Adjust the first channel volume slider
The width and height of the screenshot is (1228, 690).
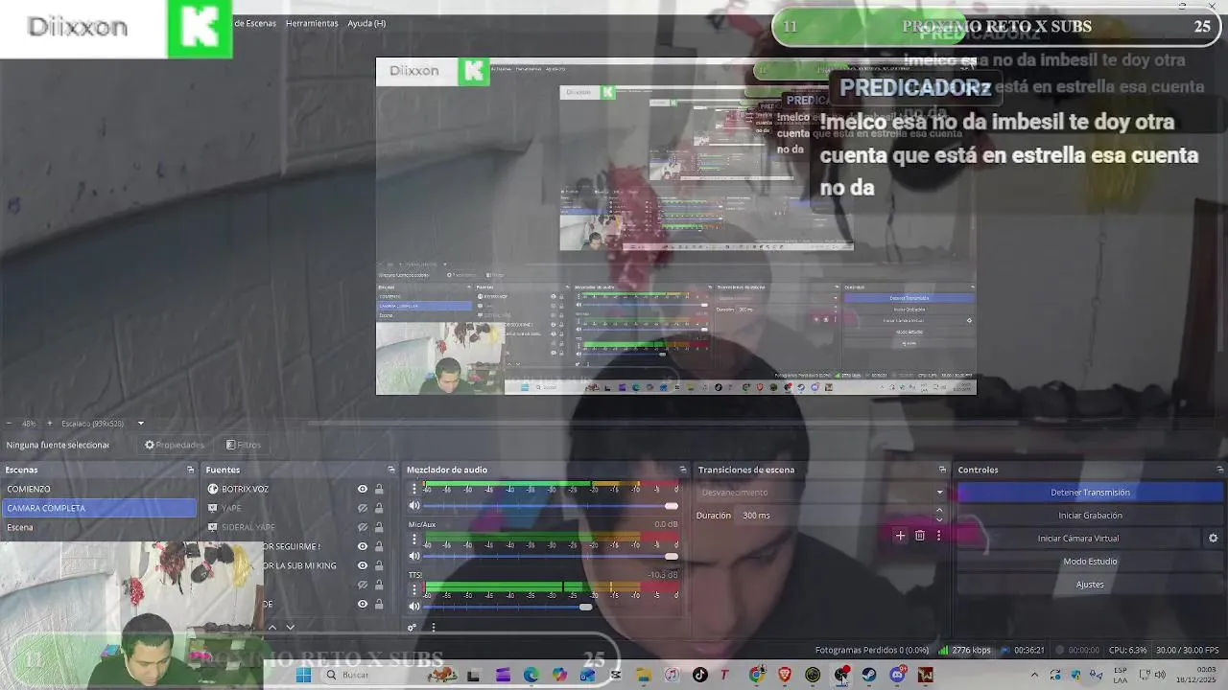click(551, 506)
